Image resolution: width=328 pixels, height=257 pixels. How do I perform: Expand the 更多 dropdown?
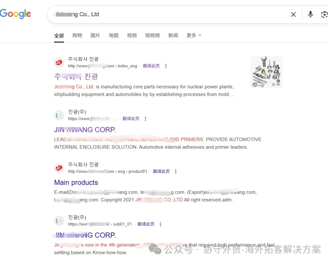194,36
